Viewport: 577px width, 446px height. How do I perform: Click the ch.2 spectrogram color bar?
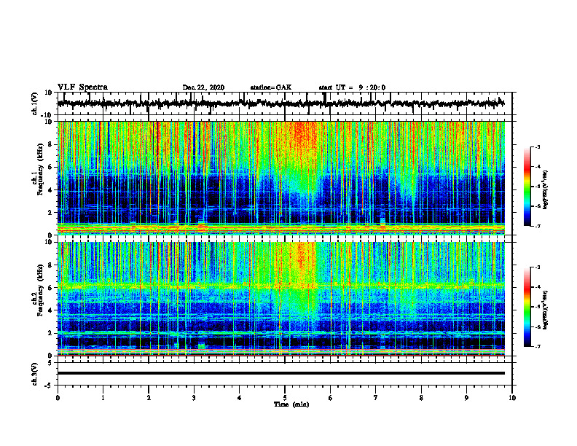coord(527,307)
